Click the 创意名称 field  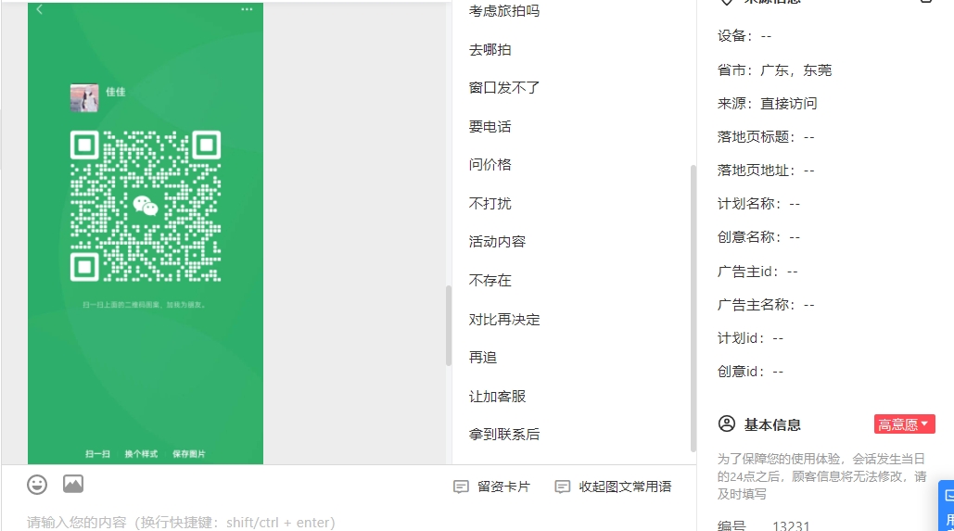tap(758, 237)
